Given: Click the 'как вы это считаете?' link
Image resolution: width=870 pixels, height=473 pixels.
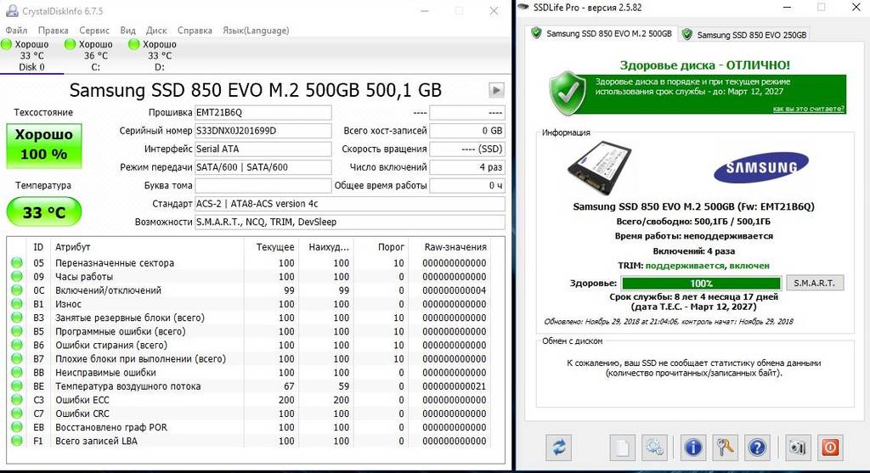Looking at the screenshot, I should (809, 109).
